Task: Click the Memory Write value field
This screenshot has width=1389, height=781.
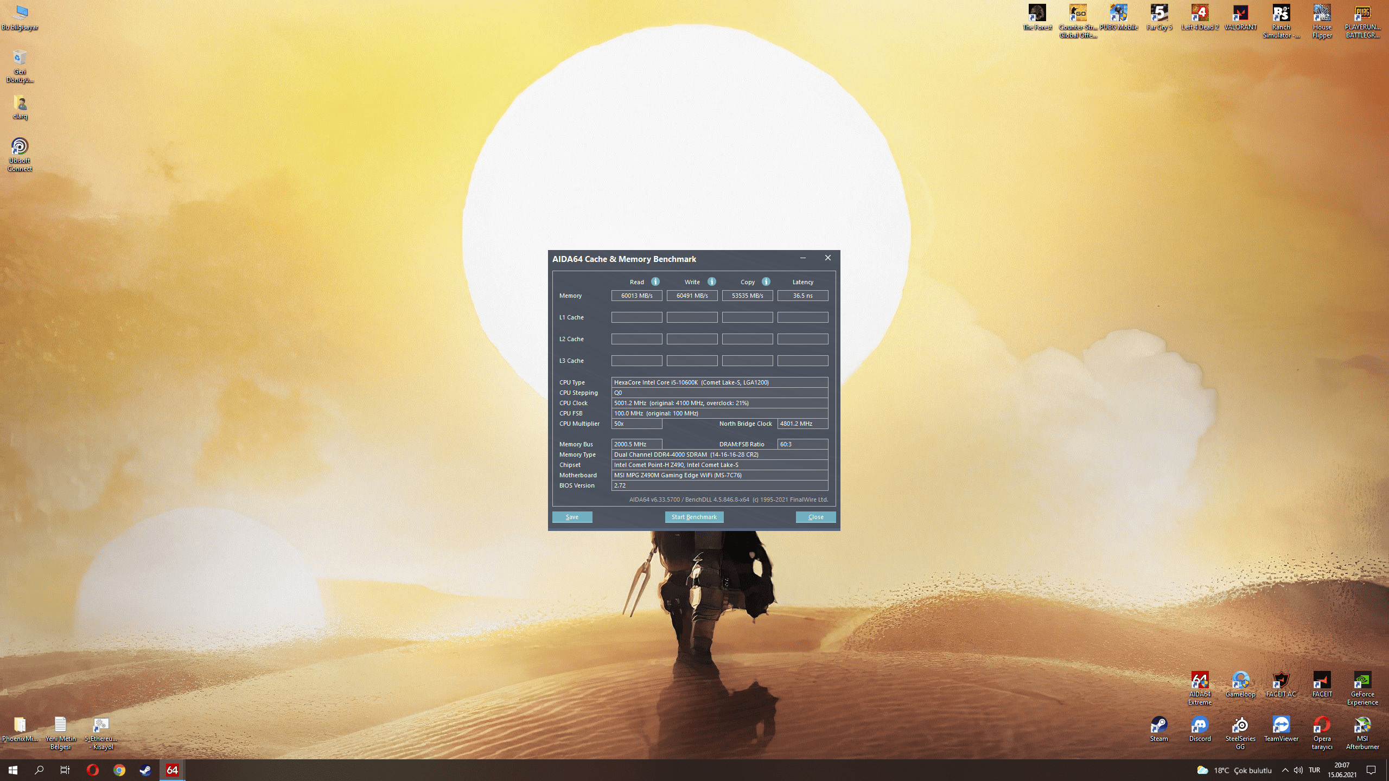Action: coord(692,296)
